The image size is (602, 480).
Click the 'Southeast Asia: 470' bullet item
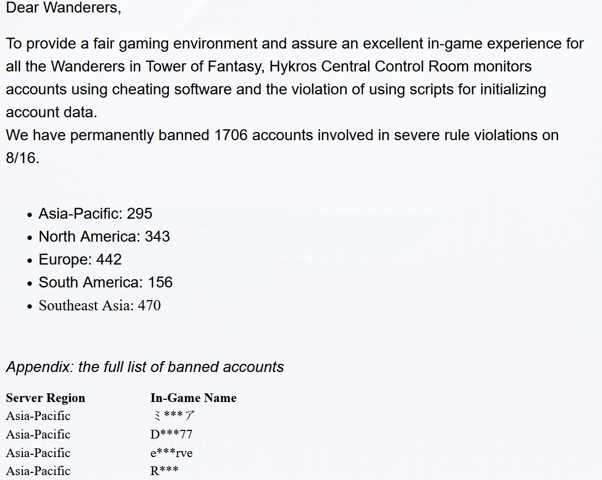click(x=99, y=305)
